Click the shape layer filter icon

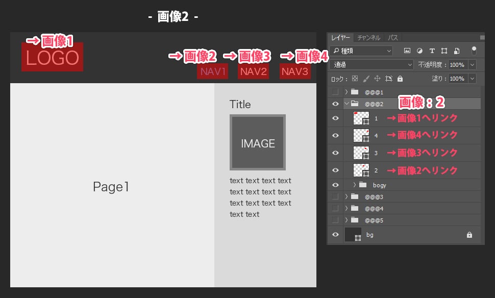click(444, 51)
